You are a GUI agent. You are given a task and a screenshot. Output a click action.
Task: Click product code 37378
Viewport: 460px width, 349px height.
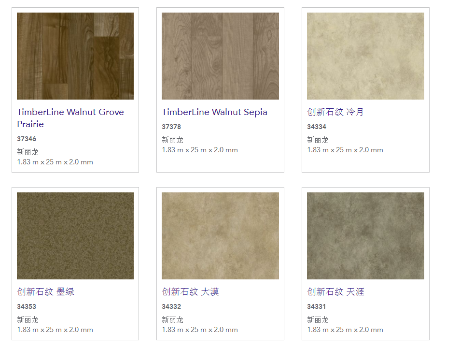171,127
